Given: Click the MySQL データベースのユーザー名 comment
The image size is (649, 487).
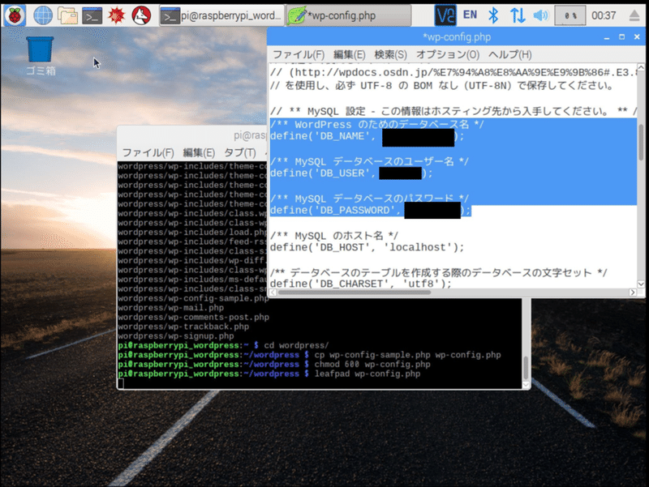Looking at the screenshot, I should pyautogui.click(x=369, y=161).
